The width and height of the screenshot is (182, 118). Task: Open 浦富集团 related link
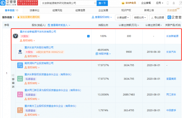click(x=171, y=79)
